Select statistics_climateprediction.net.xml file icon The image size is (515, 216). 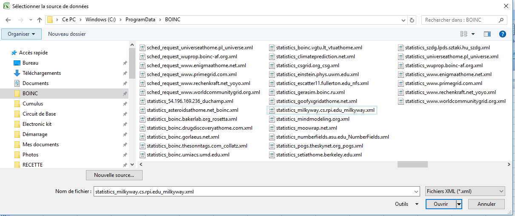click(x=272, y=57)
